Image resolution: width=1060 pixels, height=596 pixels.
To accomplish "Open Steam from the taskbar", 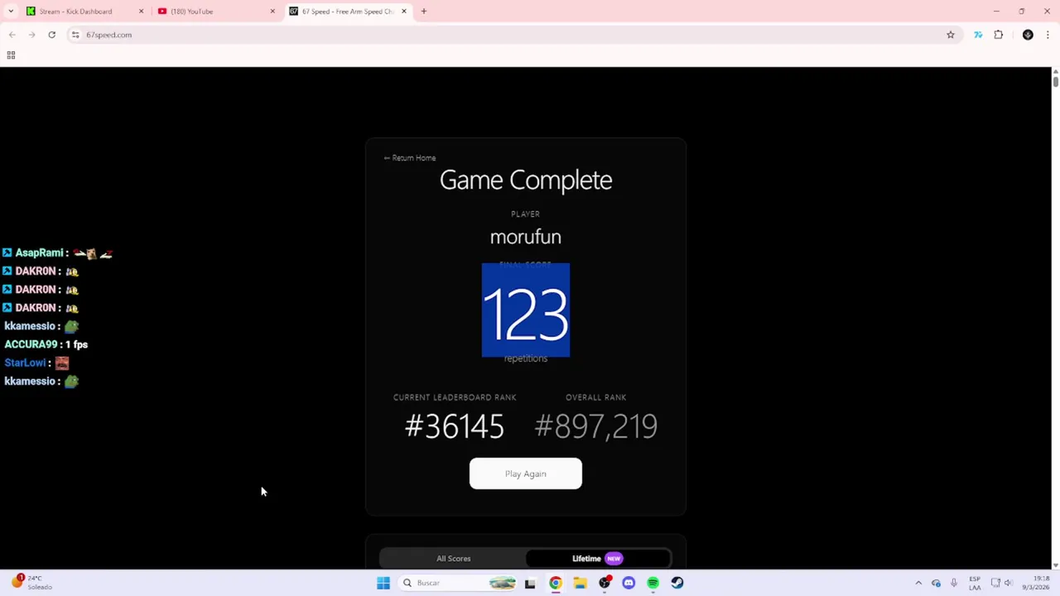I will pyautogui.click(x=677, y=583).
